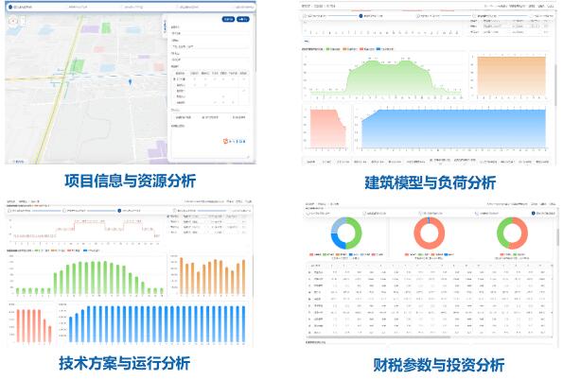Click the fourth step label above the load charts
The height and width of the screenshot is (380, 563).
(487, 16)
